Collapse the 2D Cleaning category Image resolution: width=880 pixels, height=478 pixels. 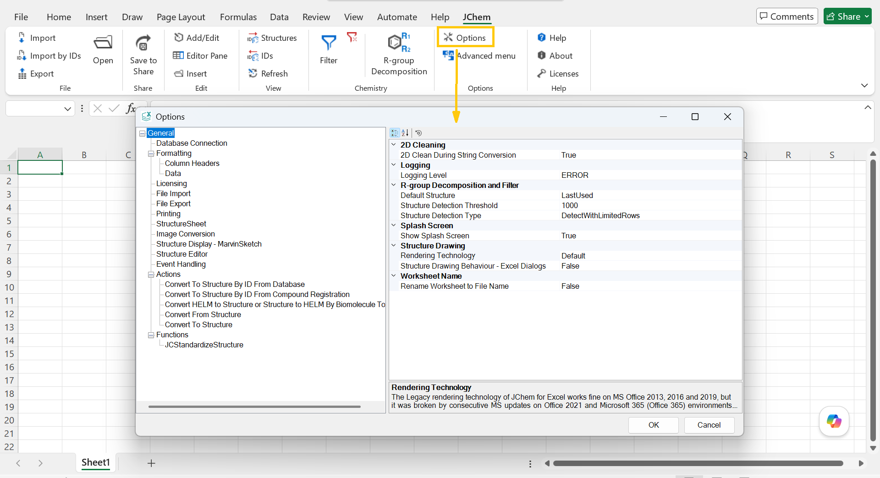tap(393, 144)
